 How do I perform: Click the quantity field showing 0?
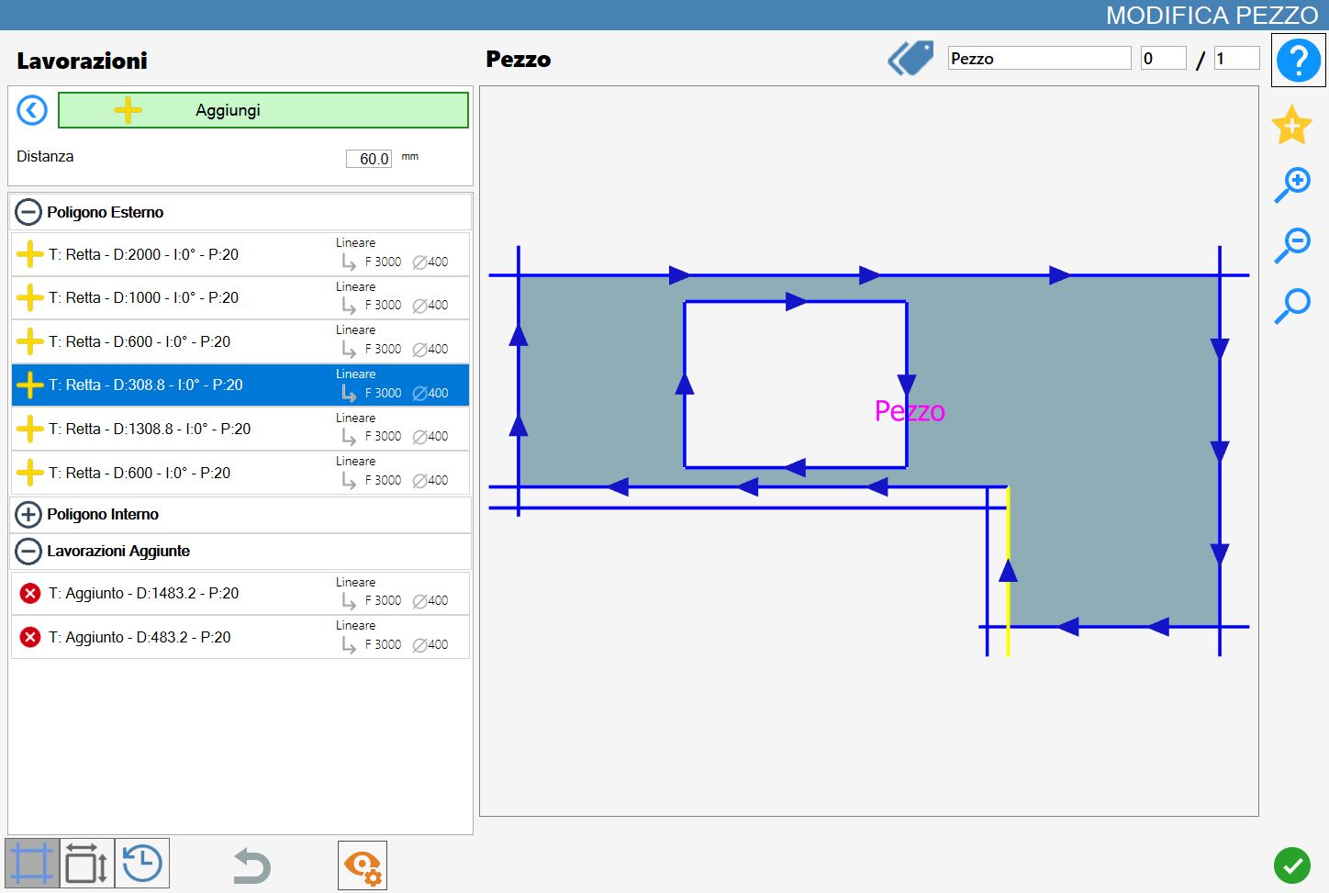click(1163, 58)
